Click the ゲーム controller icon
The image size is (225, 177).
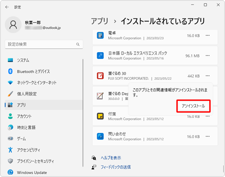tap(10, 138)
